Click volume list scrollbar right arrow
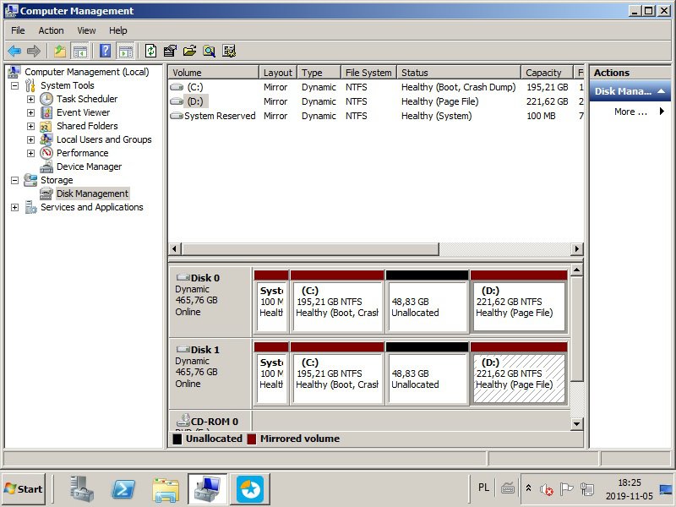 click(x=577, y=248)
